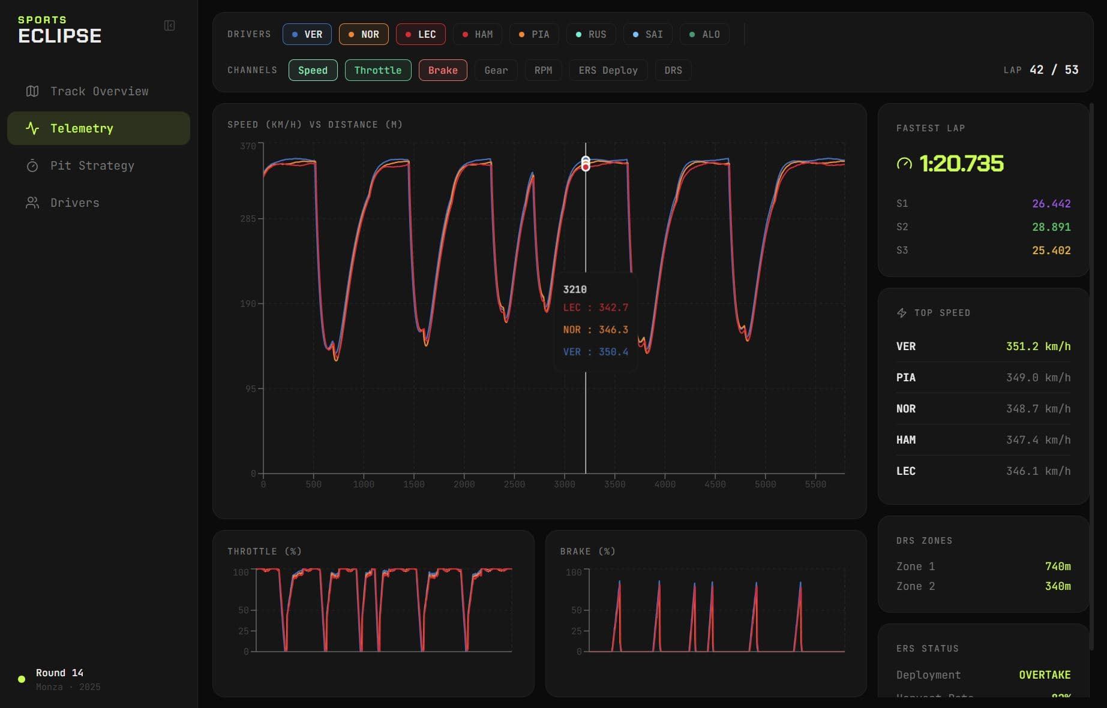
Task: Click the speed chart tooltip at 3210
Action: [x=595, y=323]
